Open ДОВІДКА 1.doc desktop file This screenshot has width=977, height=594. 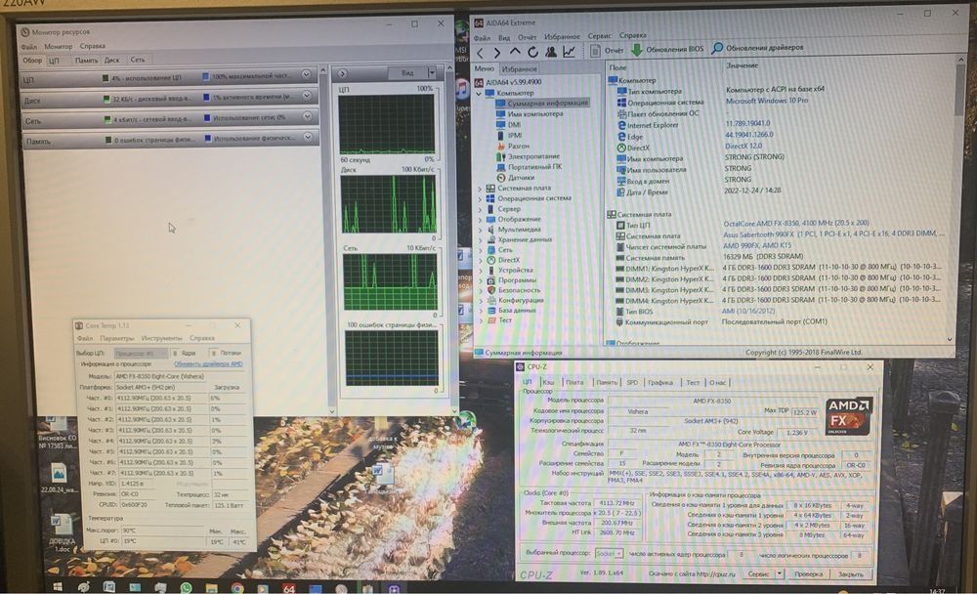point(62,532)
